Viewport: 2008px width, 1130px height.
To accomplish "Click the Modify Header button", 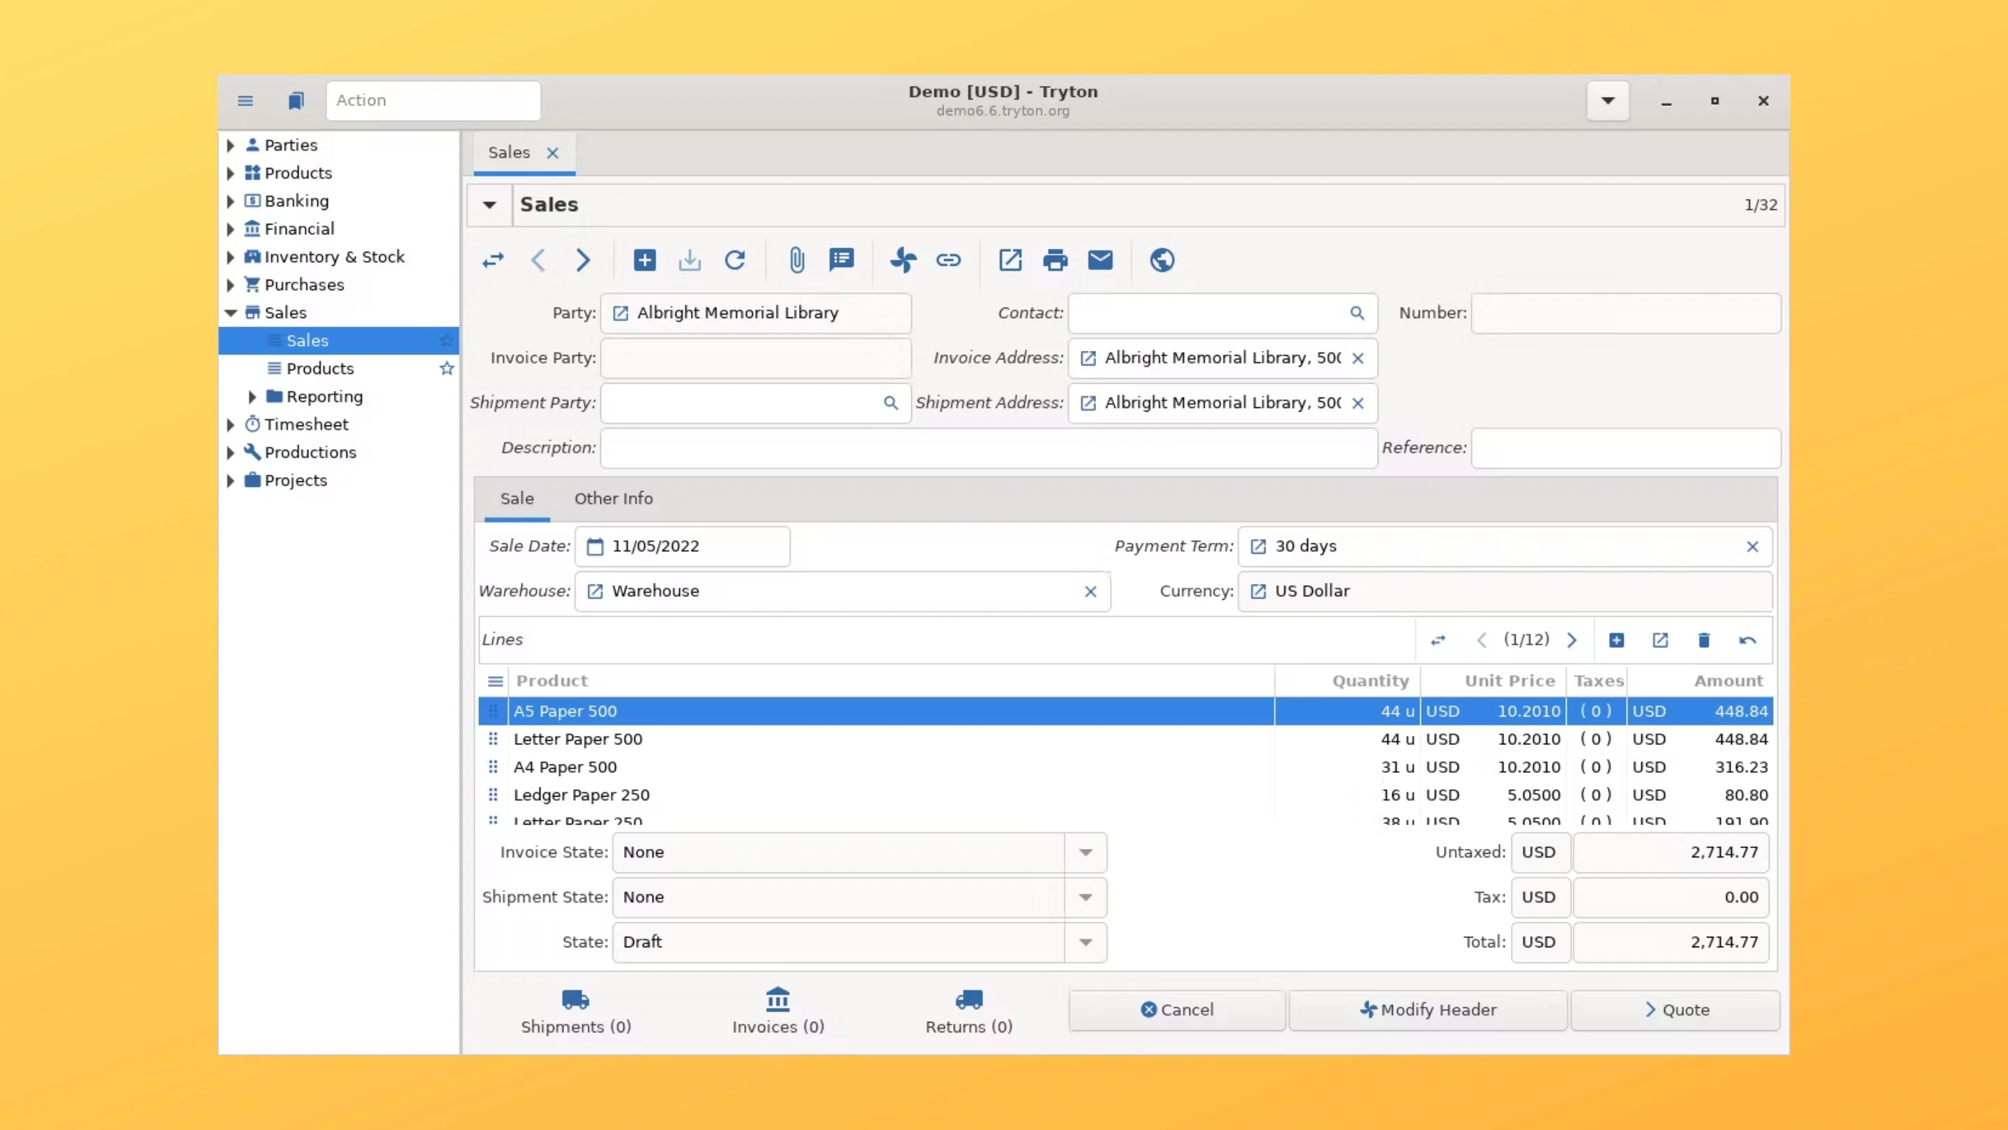I will point(1427,1010).
